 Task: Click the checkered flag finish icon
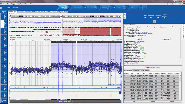(145, 7)
